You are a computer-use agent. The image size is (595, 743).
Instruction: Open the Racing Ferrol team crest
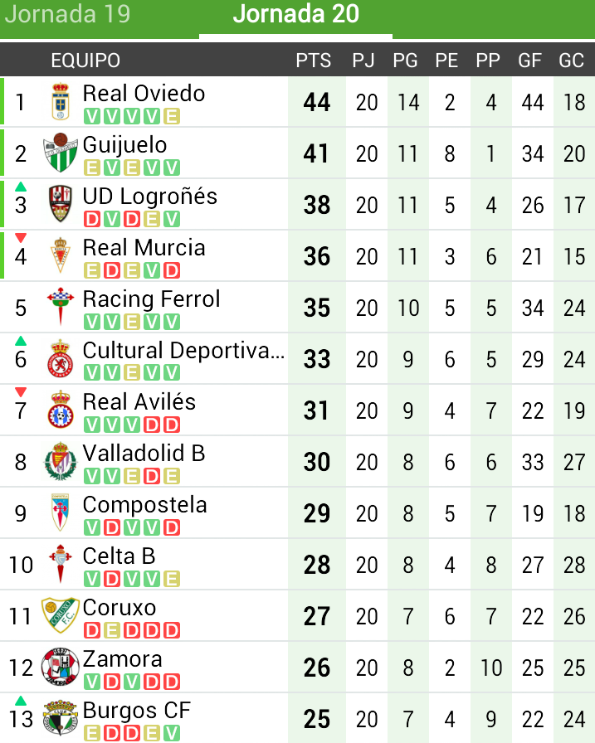click(x=60, y=308)
